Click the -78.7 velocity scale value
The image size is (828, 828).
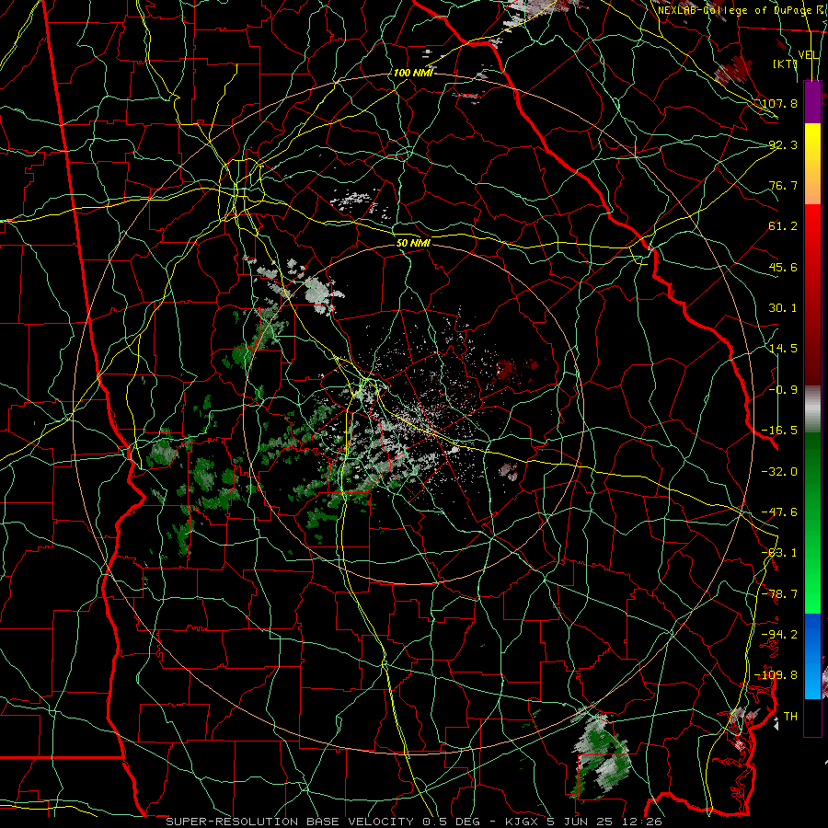pos(779,594)
